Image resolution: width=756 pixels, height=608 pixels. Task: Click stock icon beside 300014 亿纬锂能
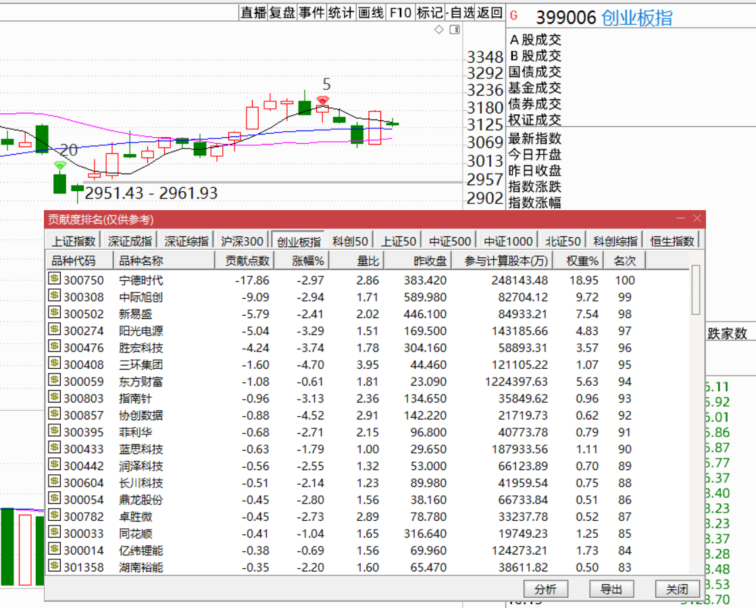click(x=55, y=549)
